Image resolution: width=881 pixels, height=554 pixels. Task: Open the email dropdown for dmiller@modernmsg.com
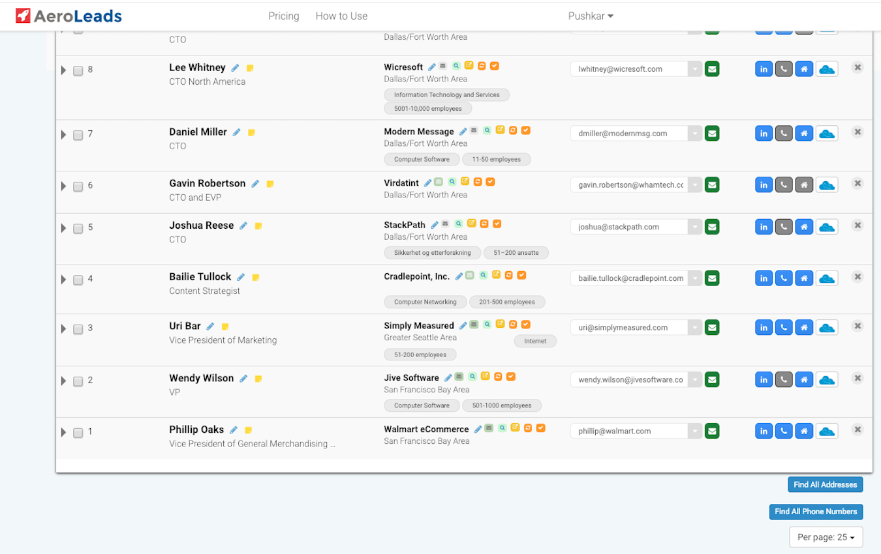tap(694, 133)
